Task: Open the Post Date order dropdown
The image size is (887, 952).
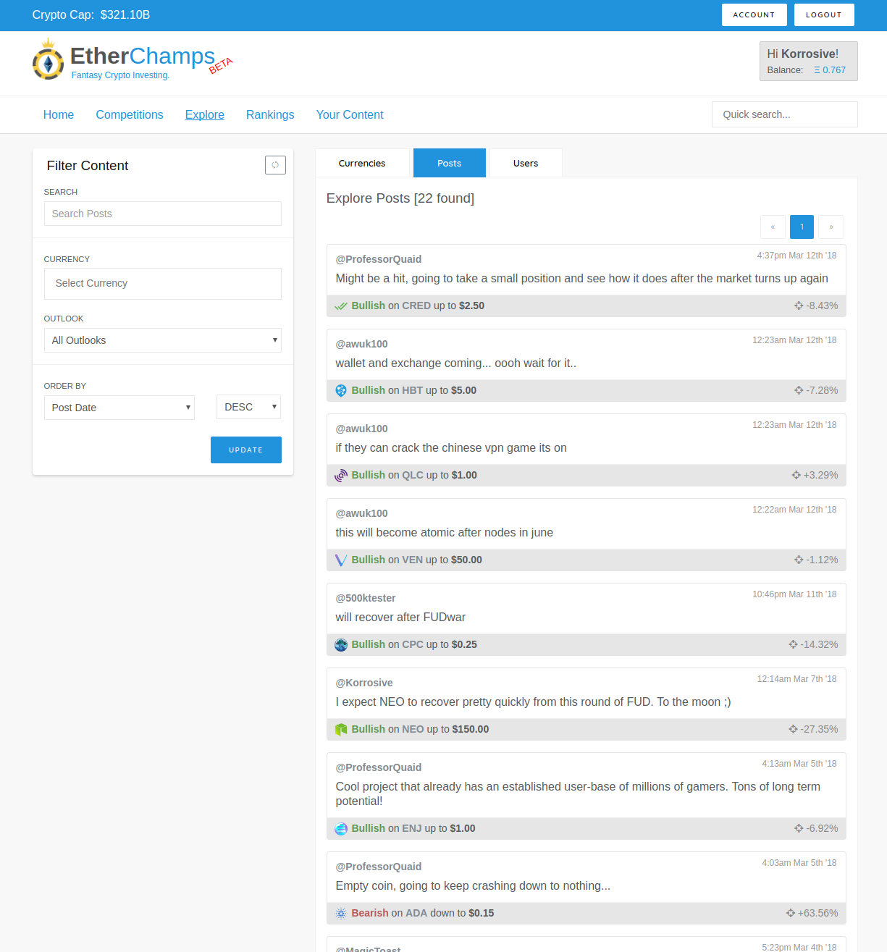Action: 119,408
